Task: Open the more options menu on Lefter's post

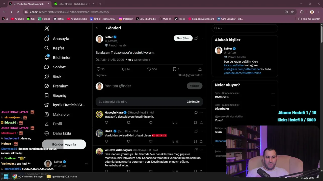Action: [x=201, y=38]
